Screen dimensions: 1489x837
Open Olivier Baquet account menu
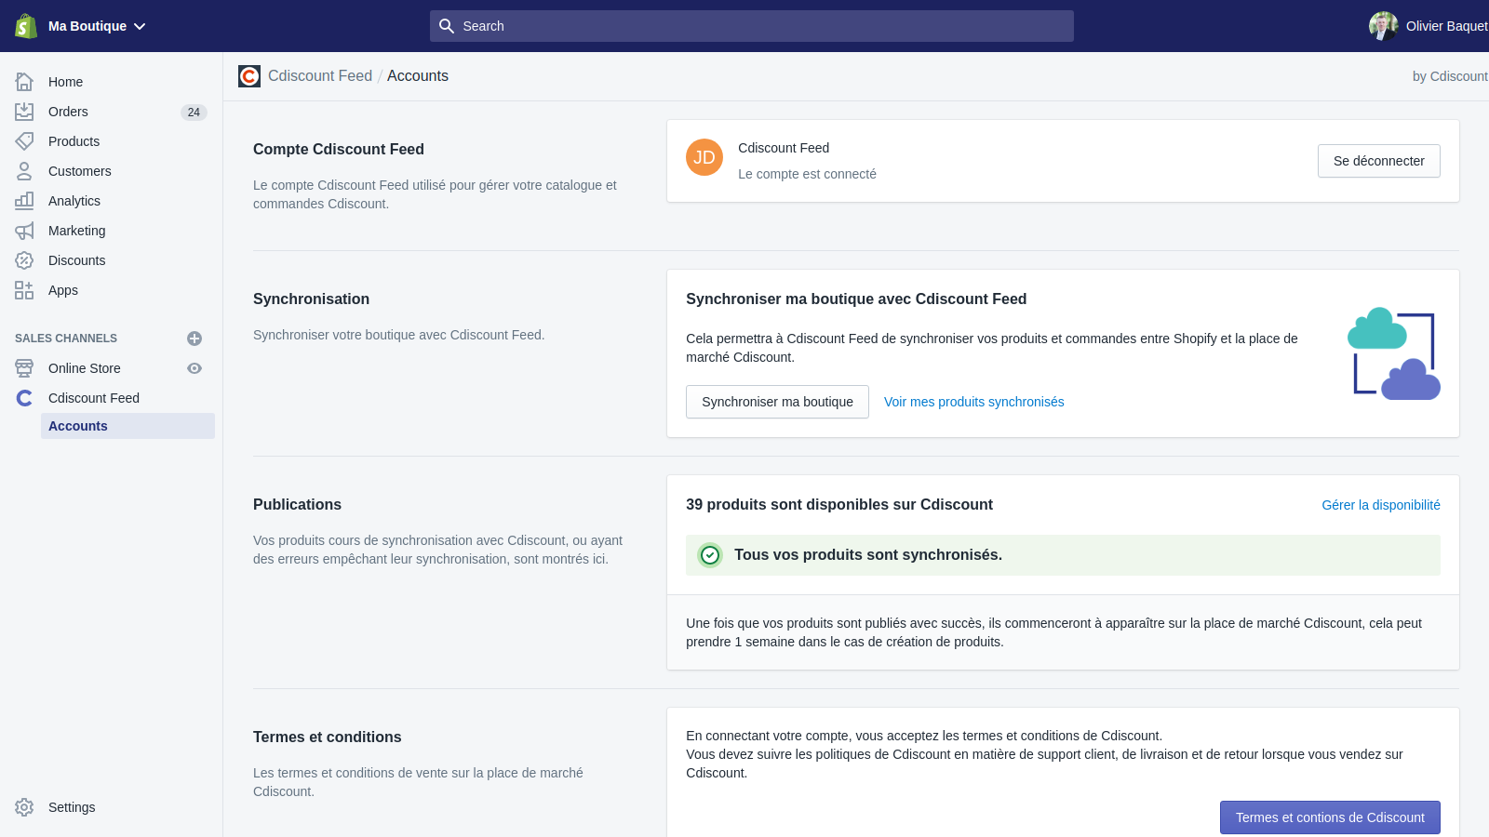[x=1429, y=26]
